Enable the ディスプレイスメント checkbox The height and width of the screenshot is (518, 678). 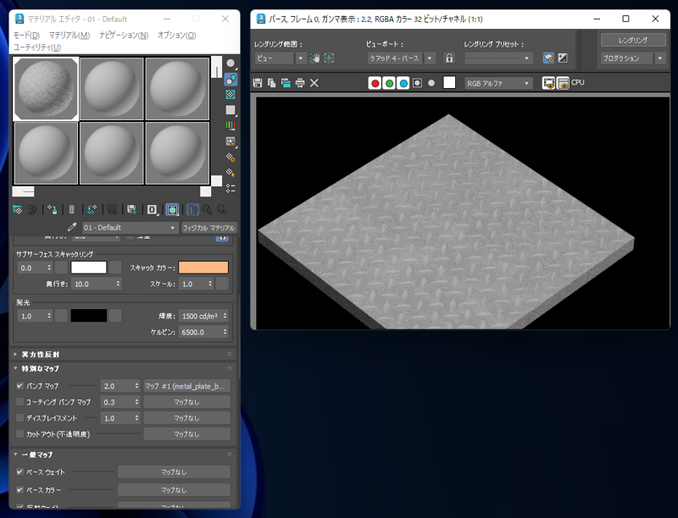click(19, 418)
